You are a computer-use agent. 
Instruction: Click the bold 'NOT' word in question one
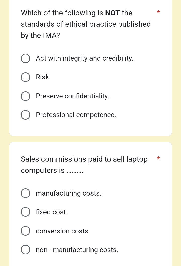click(x=112, y=13)
